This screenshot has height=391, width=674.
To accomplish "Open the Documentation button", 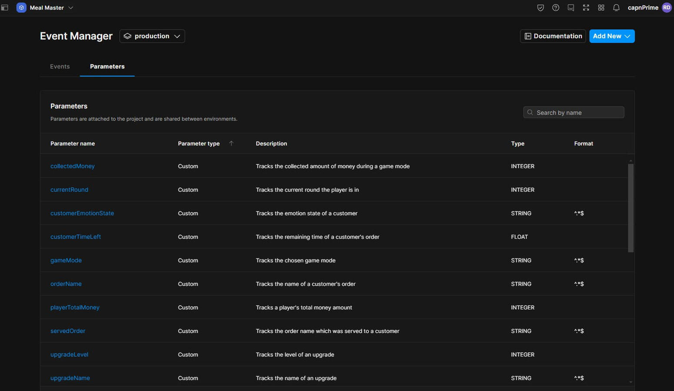I will [x=553, y=36].
